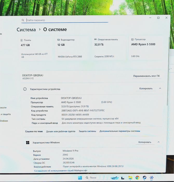Image resolution: width=174 pixels, height=182 pixels.
Task: Go back to Система breadcrumb
Action: coord(26,30)
